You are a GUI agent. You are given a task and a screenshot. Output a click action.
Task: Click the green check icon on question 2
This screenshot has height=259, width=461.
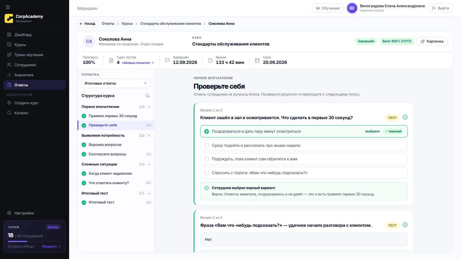(x=405, y=225)
